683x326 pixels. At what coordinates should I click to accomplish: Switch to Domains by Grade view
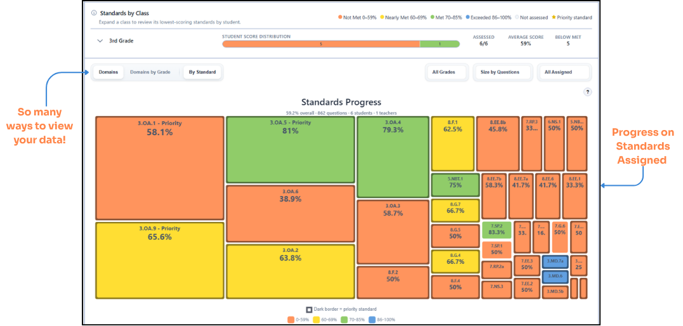pos(150,72)
